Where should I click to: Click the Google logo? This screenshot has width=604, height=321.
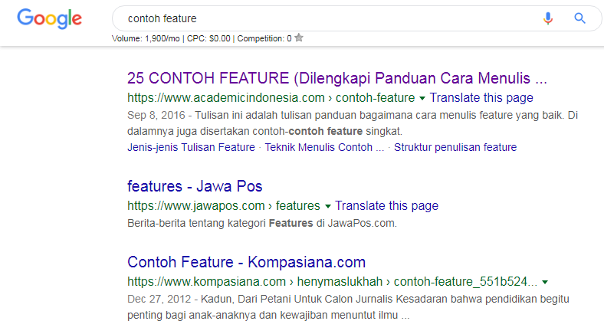(49, 19)
